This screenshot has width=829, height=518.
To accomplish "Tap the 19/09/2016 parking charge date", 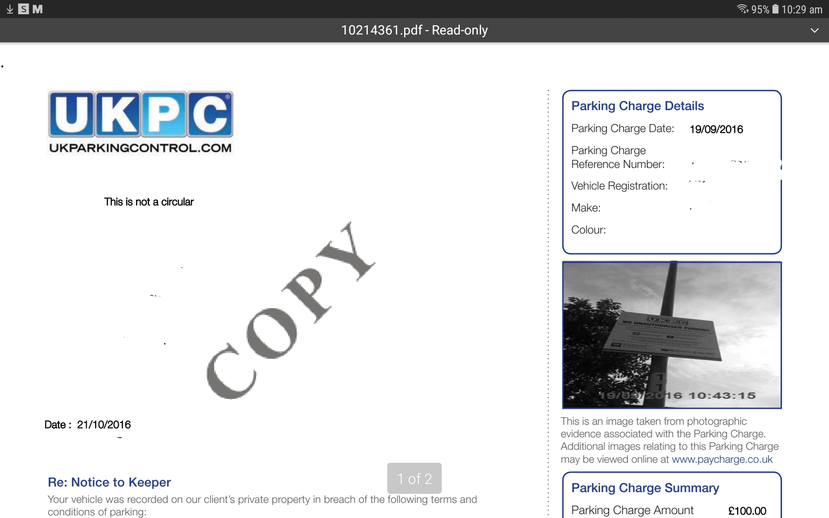I will [716, 129].
